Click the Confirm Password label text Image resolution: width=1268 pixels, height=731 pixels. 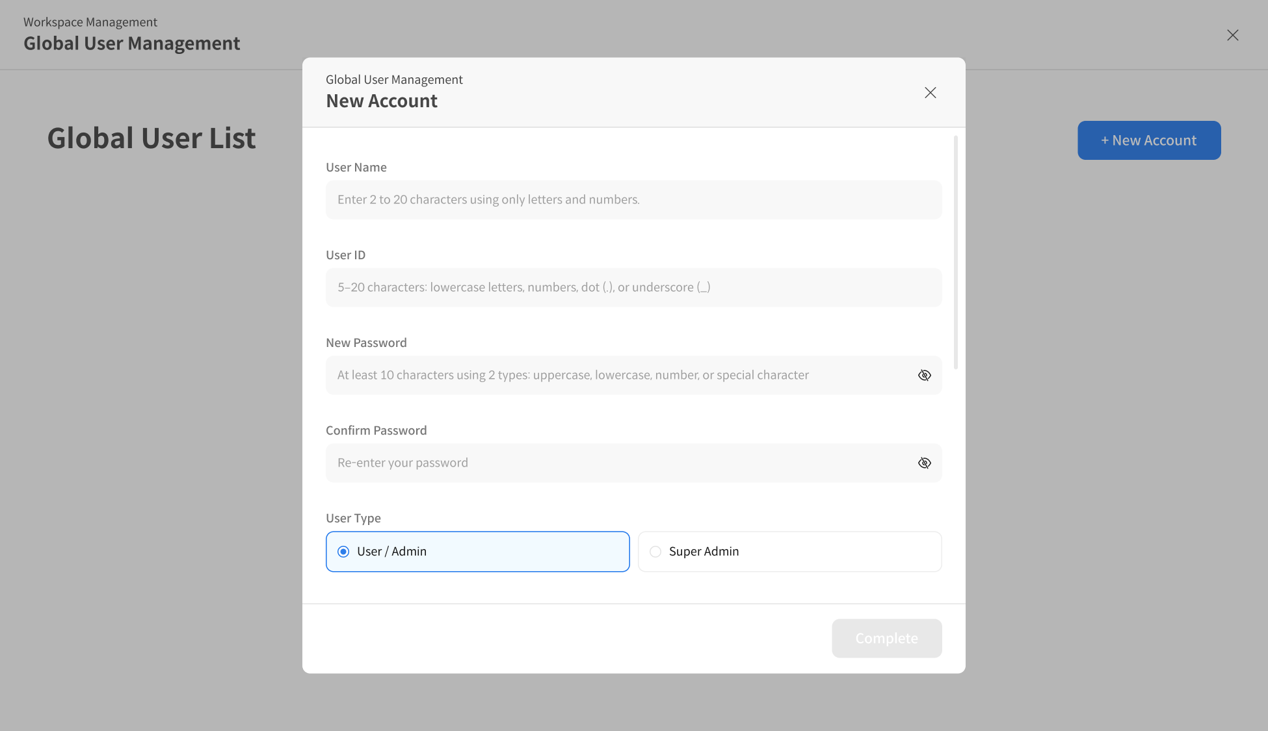coord(376,431)
